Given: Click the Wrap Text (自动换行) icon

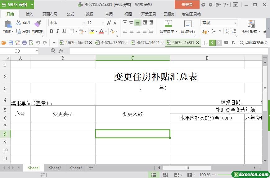Looking at the screenshot, I should 188,24.
